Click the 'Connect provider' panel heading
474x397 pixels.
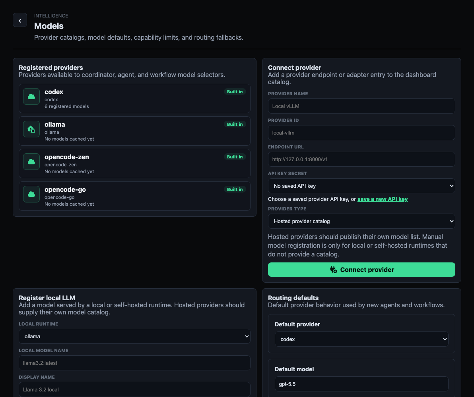(294, 67)
